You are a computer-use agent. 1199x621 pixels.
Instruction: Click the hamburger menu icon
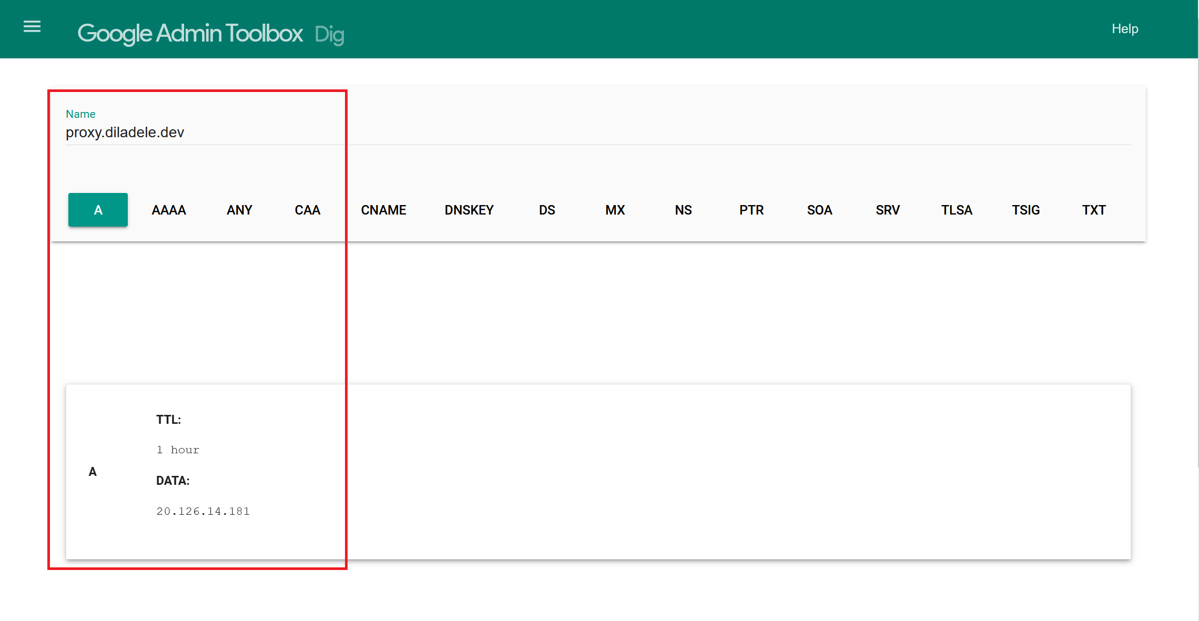pos(32,26)
